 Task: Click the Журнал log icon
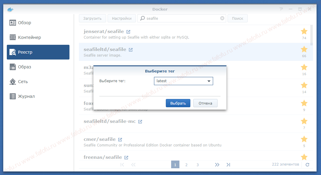[x=13, y=96]
